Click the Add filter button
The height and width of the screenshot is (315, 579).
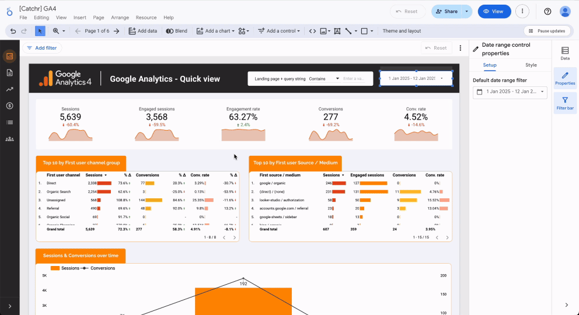point(42,48)
